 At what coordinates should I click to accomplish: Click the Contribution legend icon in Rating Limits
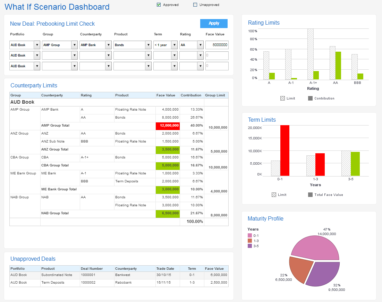[310, 98]
